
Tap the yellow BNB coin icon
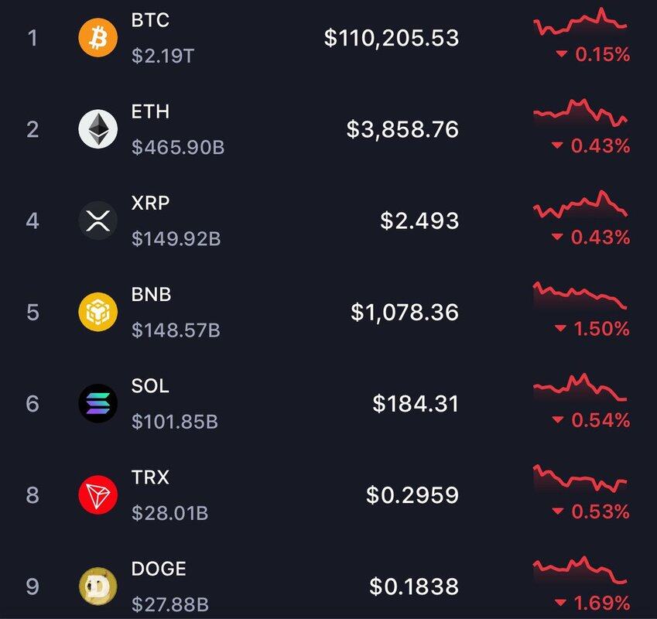click(98, 312)
